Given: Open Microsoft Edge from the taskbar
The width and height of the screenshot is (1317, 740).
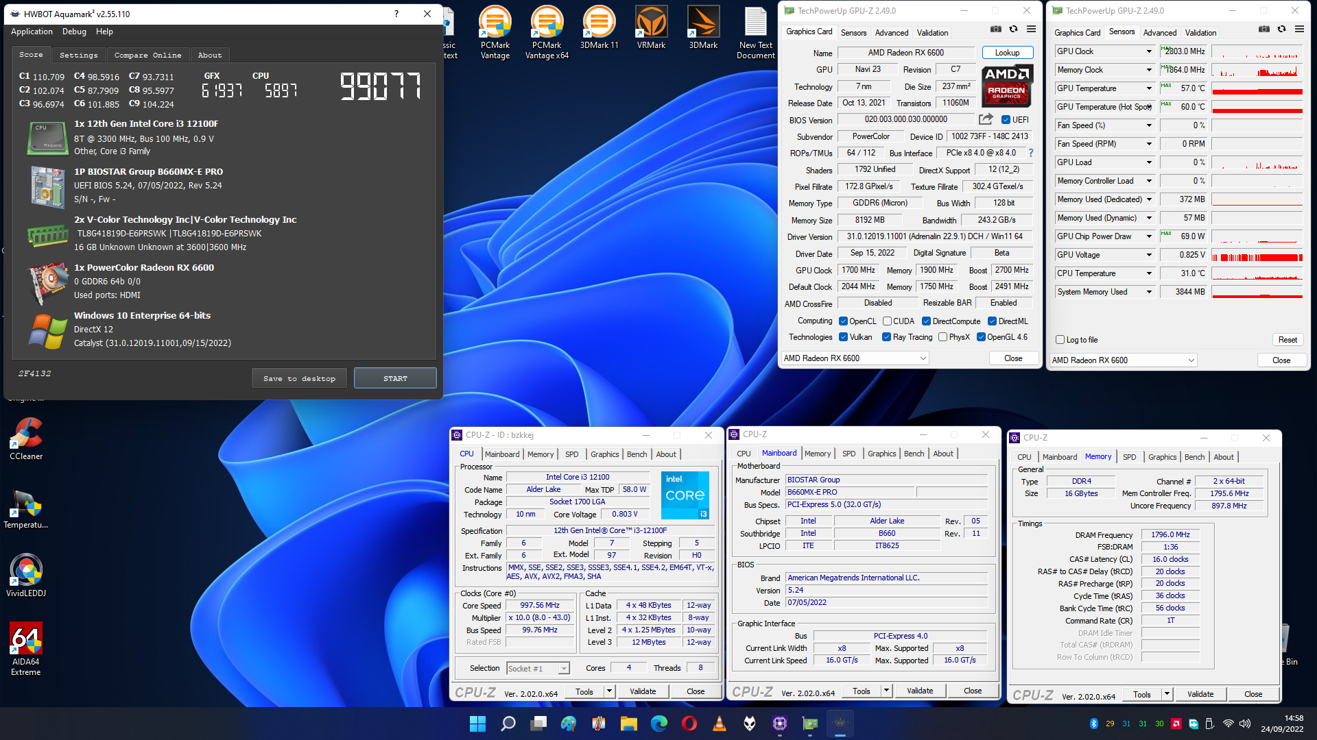Looking at the screenshot, I should pyautogui.click(x=658, y=724).
